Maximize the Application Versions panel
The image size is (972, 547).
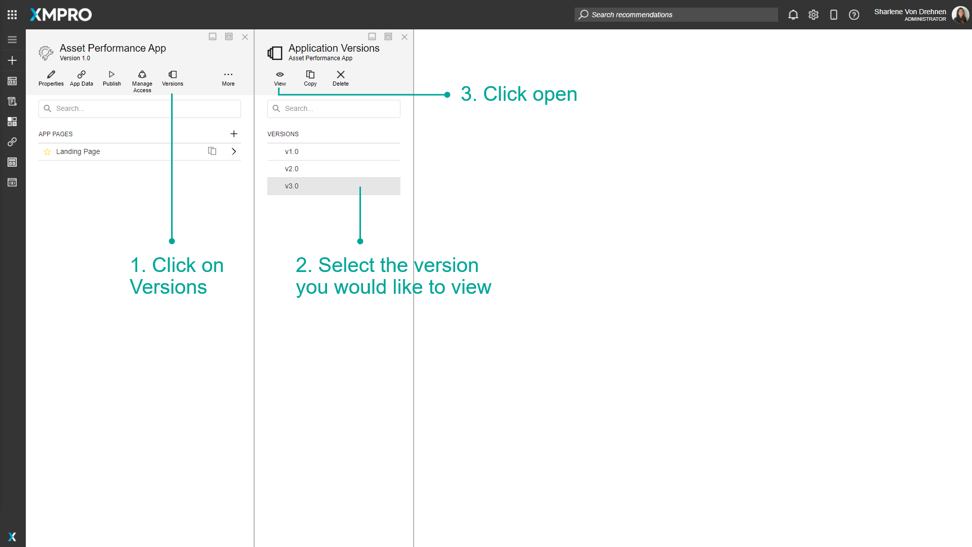click(388, 36)
